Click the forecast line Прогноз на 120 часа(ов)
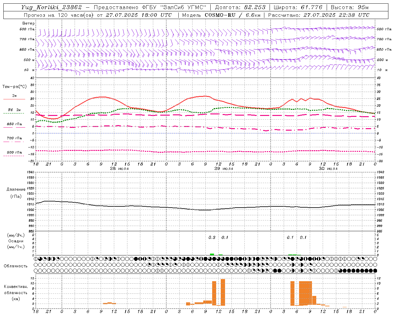 click(59, 15)
